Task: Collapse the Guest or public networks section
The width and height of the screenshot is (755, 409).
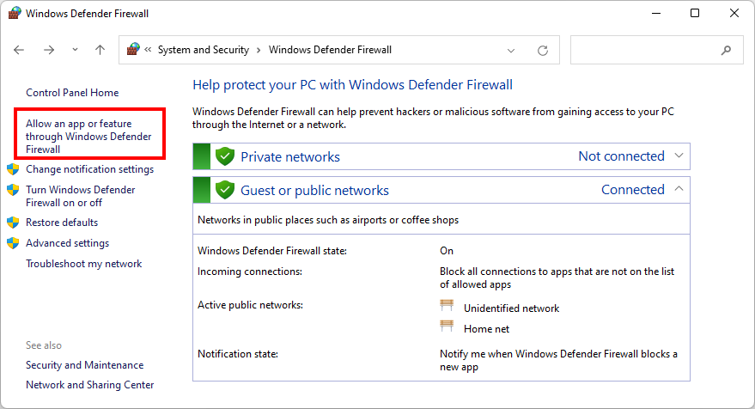Action: (x=679, y=189)
